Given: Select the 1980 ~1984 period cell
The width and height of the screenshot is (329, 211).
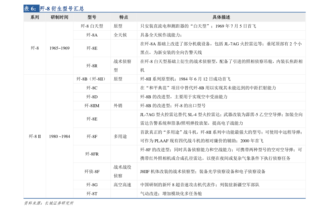Looking at the screenshot, I should point(59,136).
